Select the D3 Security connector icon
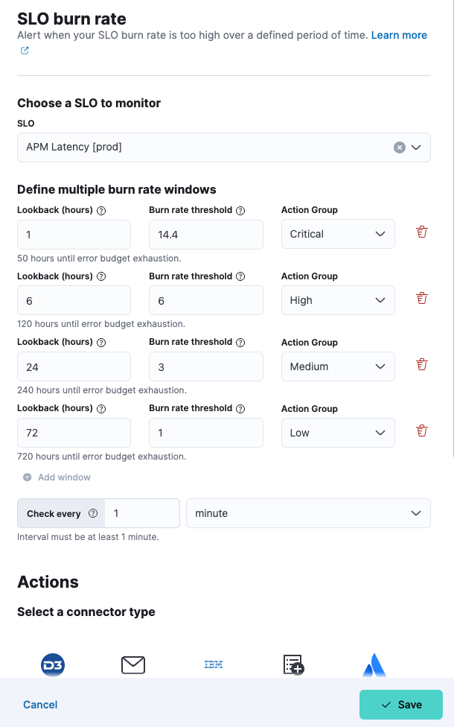This screenshot has height=727, width=454. [x=53, y=665]
